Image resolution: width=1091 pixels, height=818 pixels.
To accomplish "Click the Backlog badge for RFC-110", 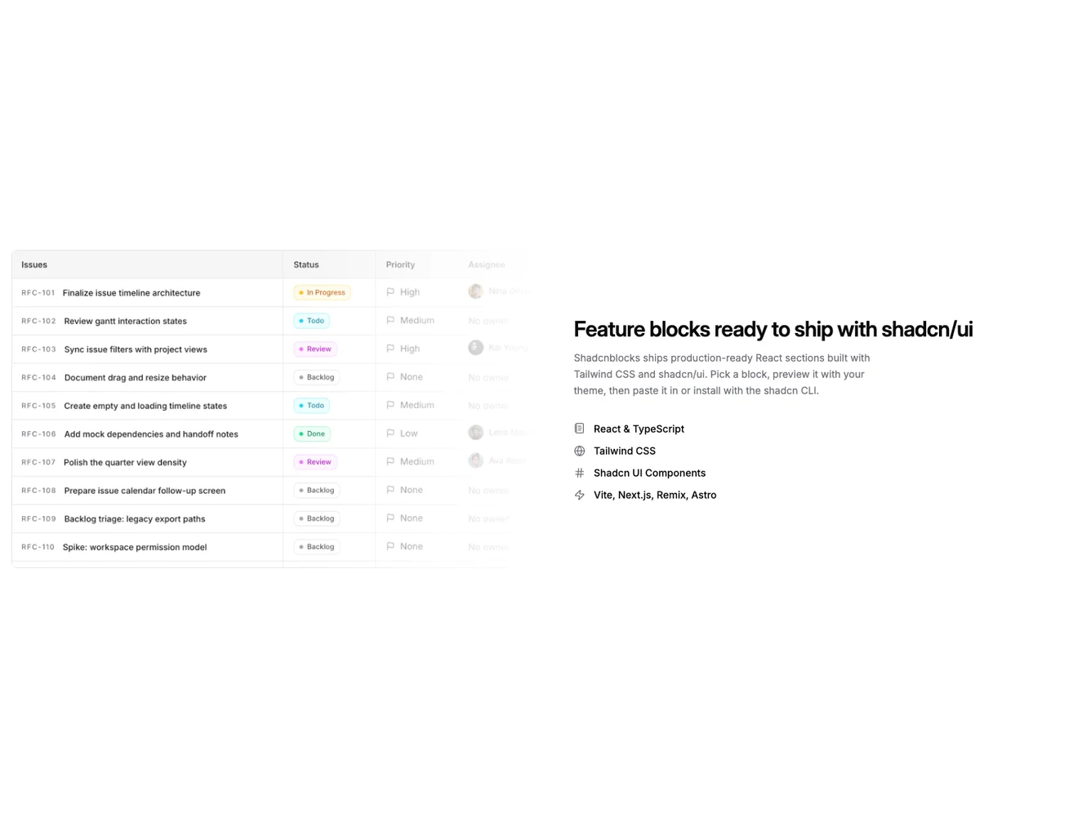I will (x=317, y=547).
